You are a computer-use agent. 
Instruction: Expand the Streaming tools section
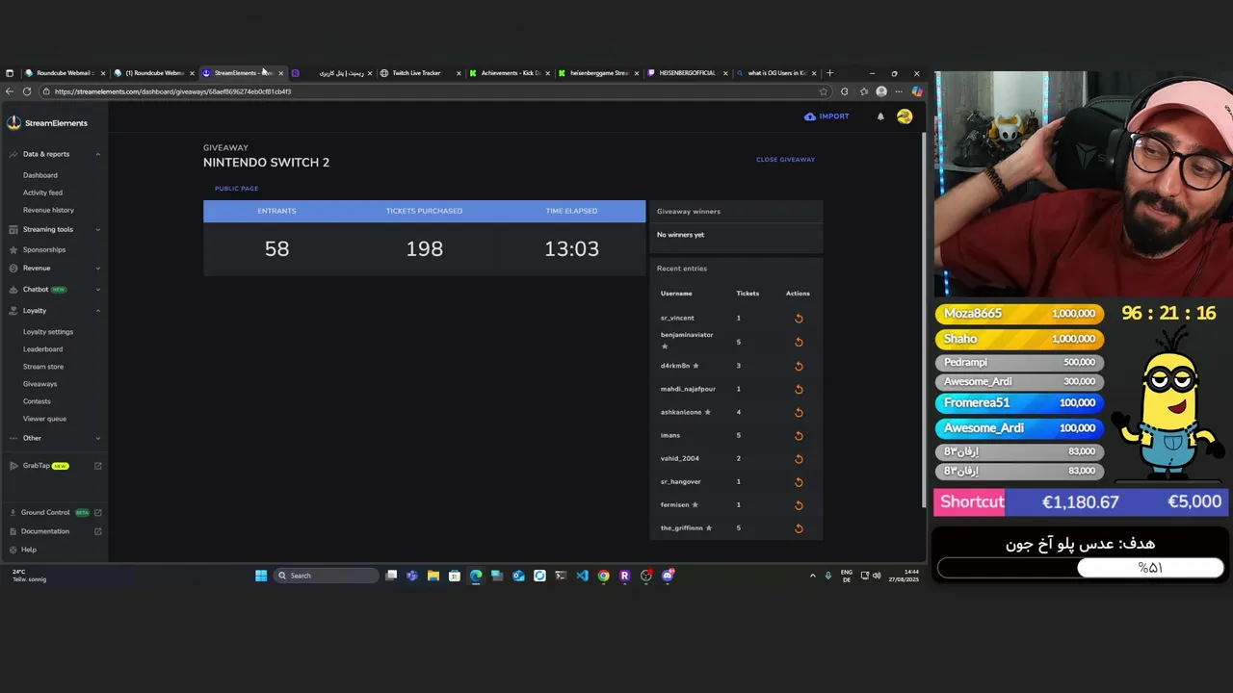coord(97,229)
